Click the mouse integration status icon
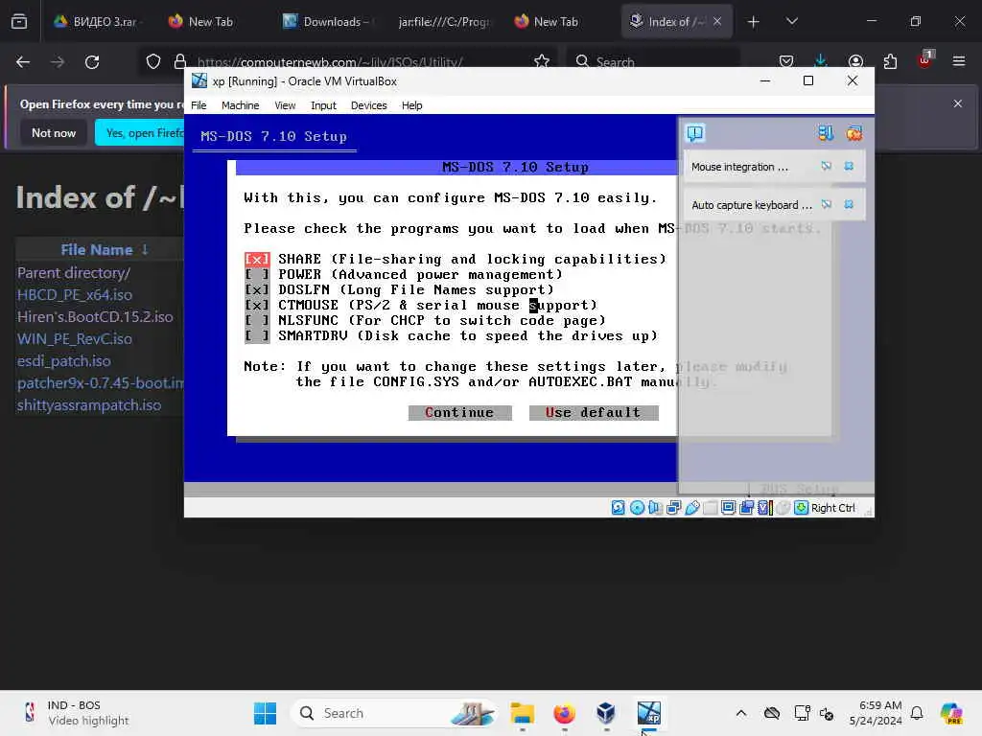This screenshot has height=736, width=982. pos(783,508)
